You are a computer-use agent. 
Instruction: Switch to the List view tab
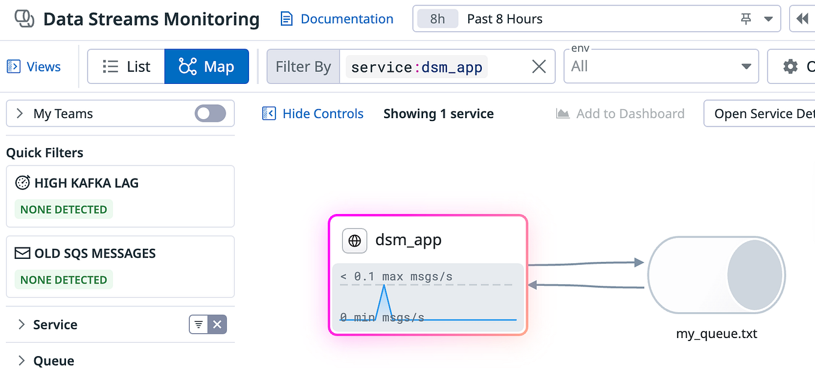coord(126,66)
